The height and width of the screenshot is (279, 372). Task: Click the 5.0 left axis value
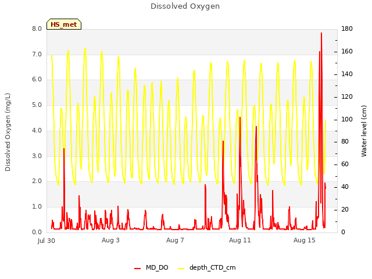click(37, 105)
